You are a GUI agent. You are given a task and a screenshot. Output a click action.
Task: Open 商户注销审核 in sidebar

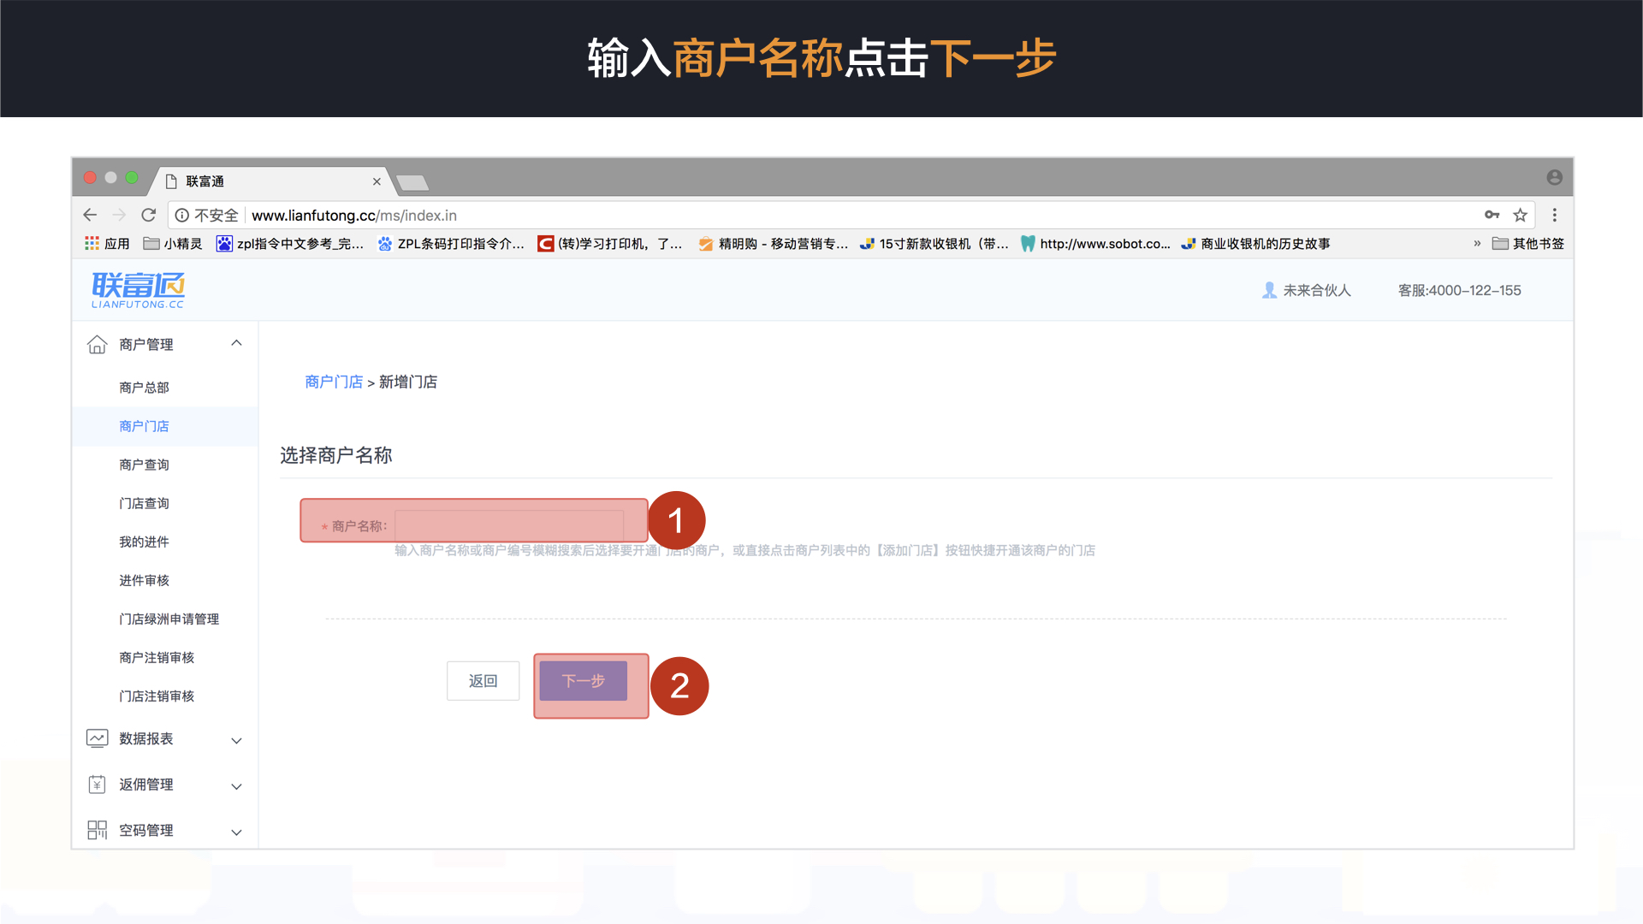coord(157,657)
